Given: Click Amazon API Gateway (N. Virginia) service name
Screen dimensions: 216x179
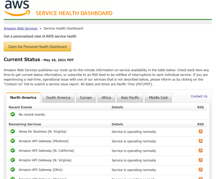Looking at the screenshot, I should point(45,160).
